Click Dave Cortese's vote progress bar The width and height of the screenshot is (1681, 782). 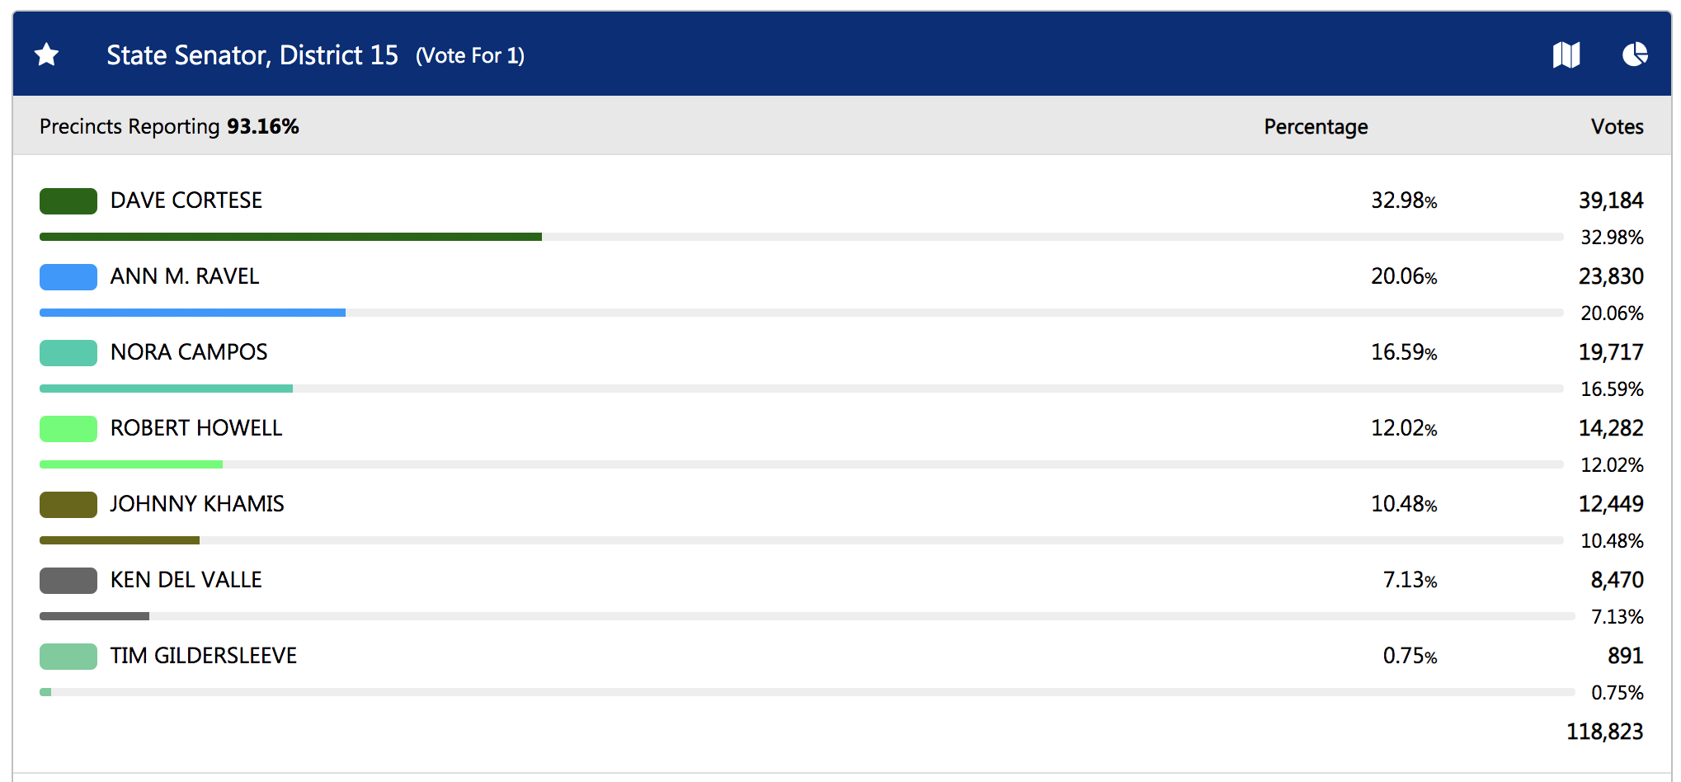pyautogui.click(x=289, y=237)
